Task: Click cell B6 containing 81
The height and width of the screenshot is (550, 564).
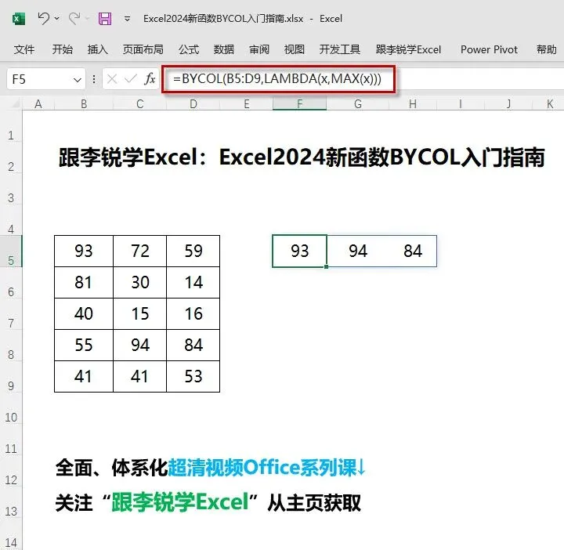Action: click(x=84, y=282)
